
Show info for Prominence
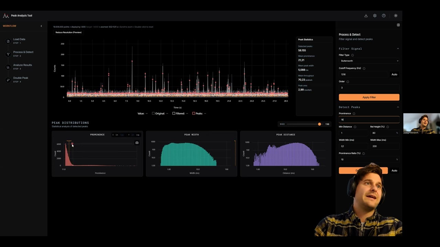[x=354, y=114]
